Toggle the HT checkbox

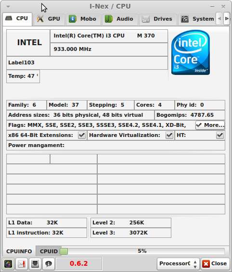pos(220,135)
